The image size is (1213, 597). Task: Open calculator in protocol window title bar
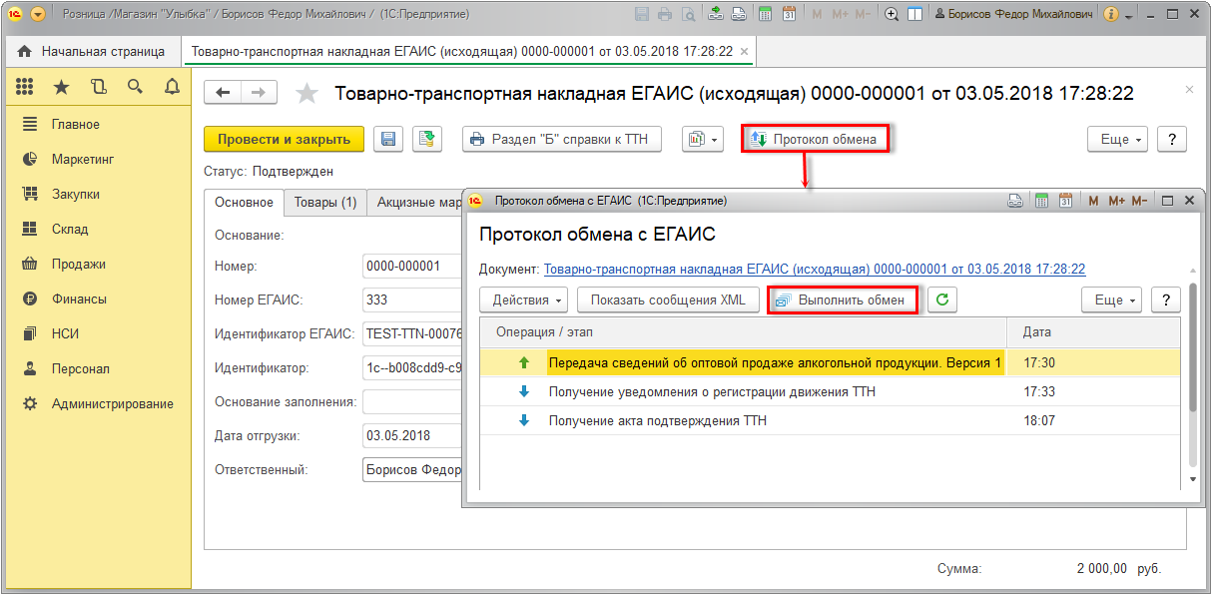1041,201
